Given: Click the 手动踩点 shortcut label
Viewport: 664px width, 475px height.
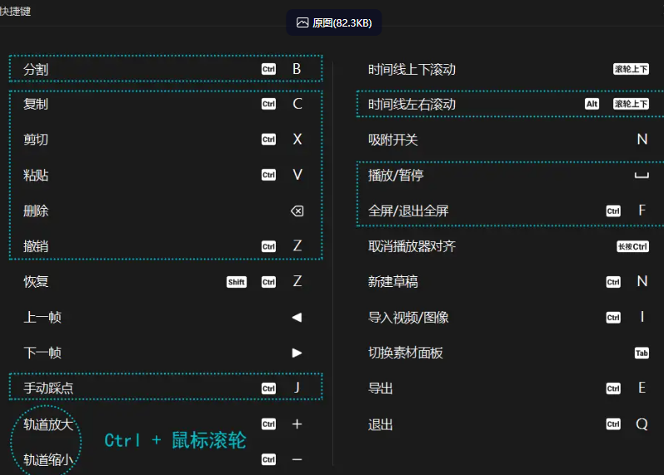Looking at the screenshot, I should pos(48,388).
